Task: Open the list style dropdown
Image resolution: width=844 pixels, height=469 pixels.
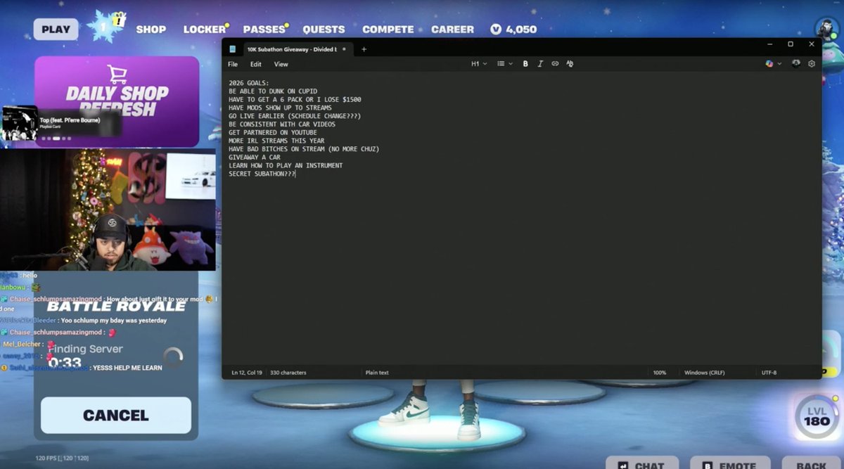Action: click(505, 64)
